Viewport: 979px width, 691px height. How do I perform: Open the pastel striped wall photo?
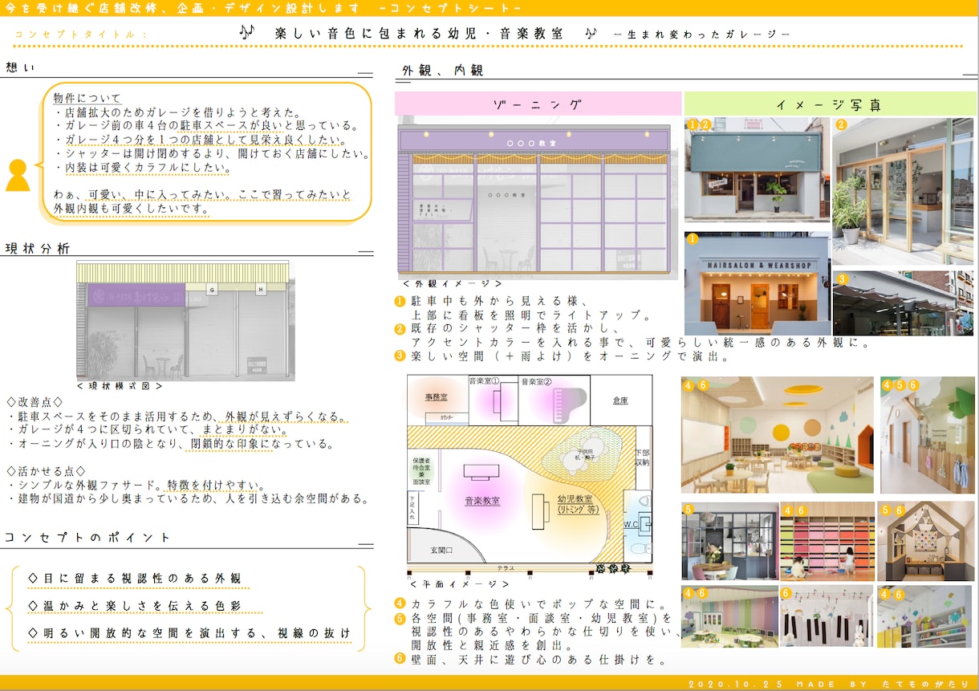point(729,616)
